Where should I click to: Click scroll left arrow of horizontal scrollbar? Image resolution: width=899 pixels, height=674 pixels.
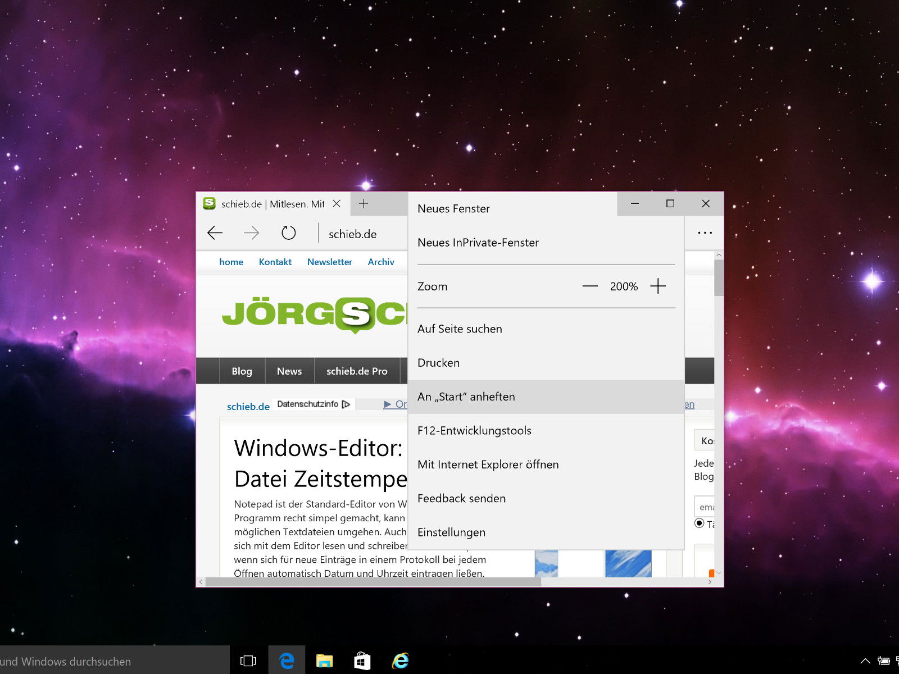click(x=201, y=582)
